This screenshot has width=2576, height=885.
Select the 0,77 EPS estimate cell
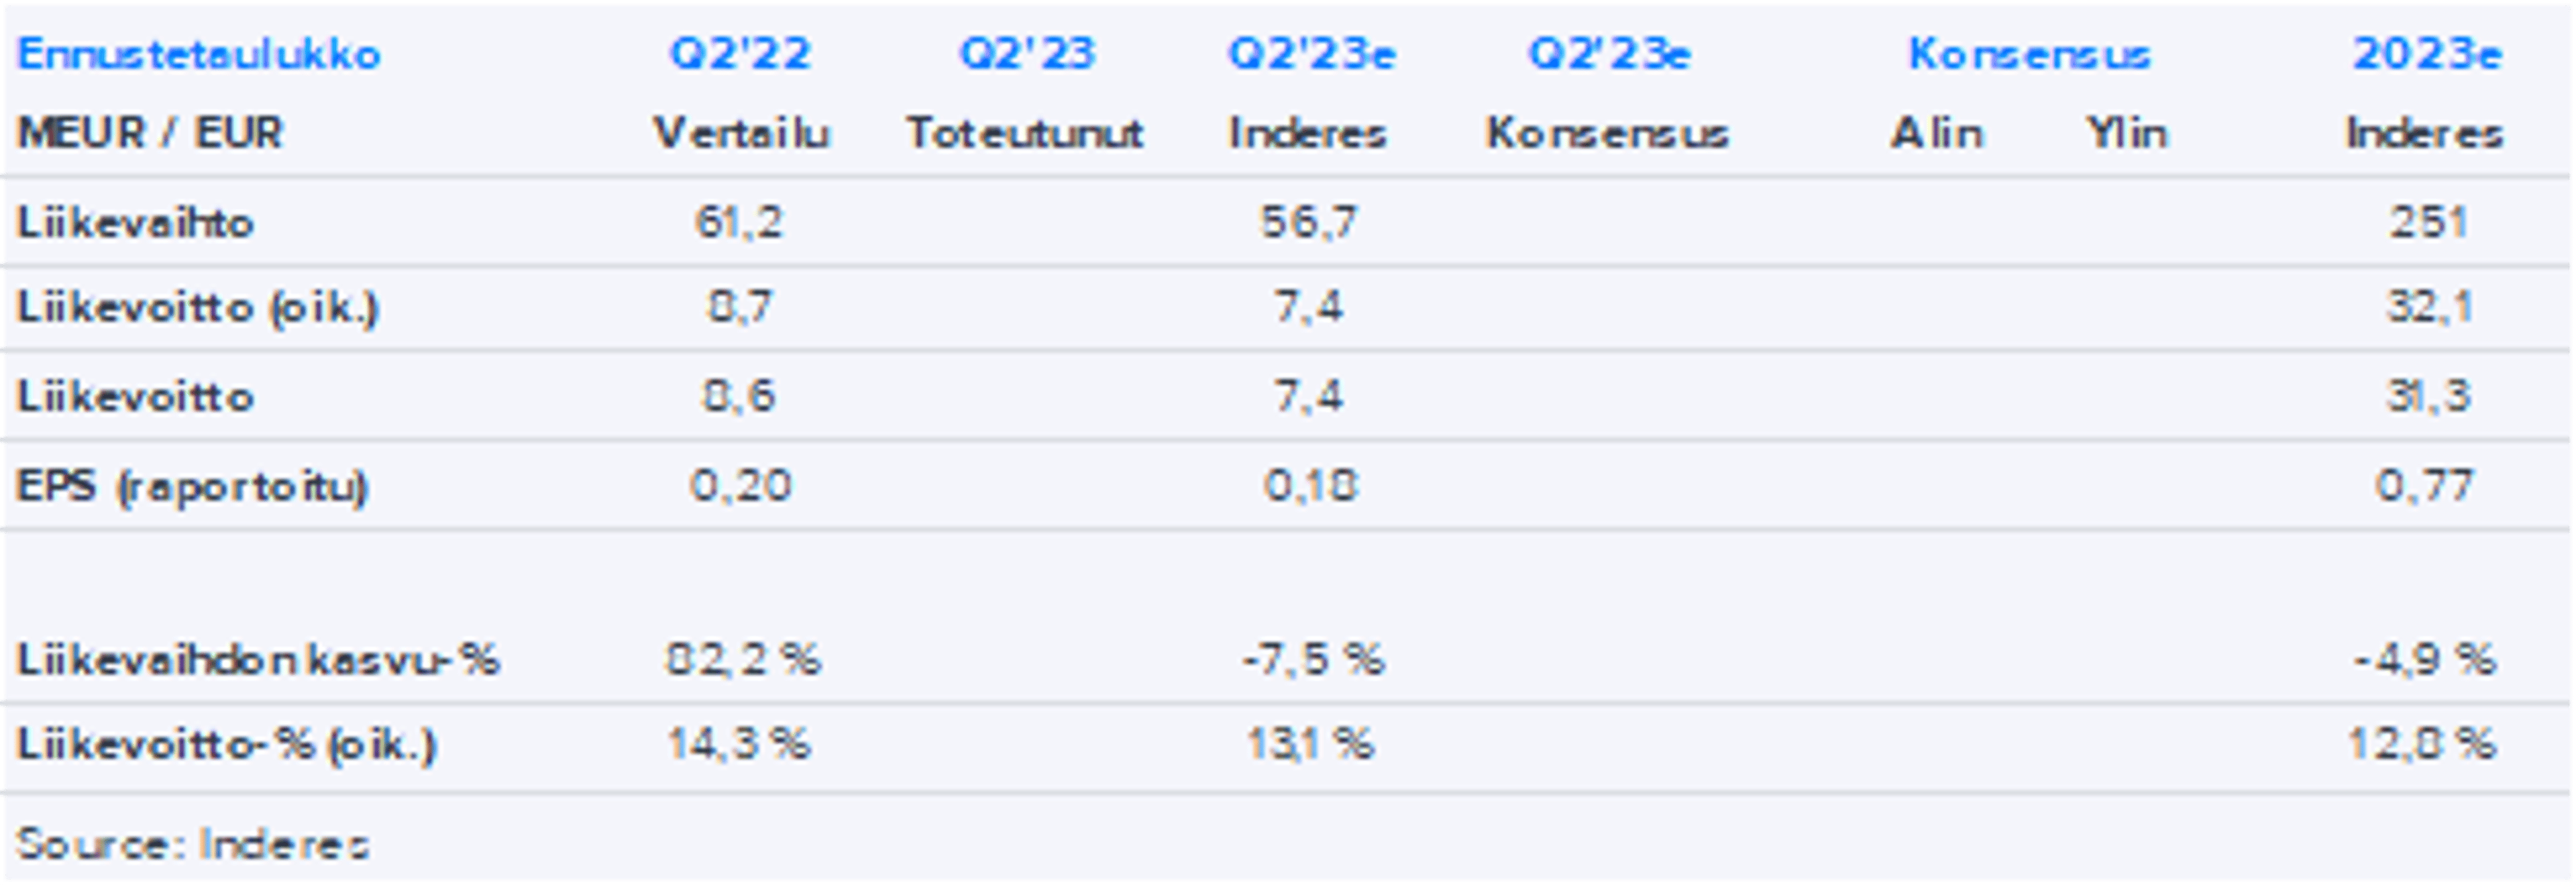2425,486
